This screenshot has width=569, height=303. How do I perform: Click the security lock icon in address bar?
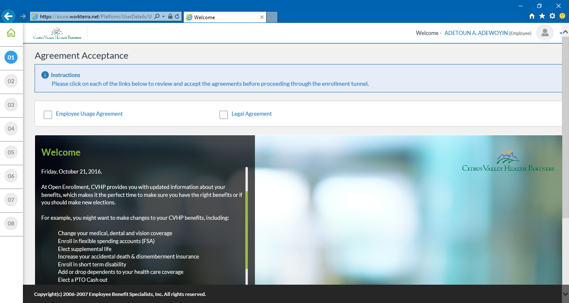pos(170,16)
